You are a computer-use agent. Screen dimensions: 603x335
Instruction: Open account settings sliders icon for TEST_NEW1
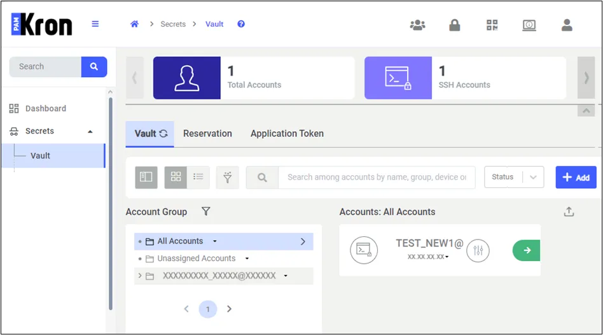point(478,251)
